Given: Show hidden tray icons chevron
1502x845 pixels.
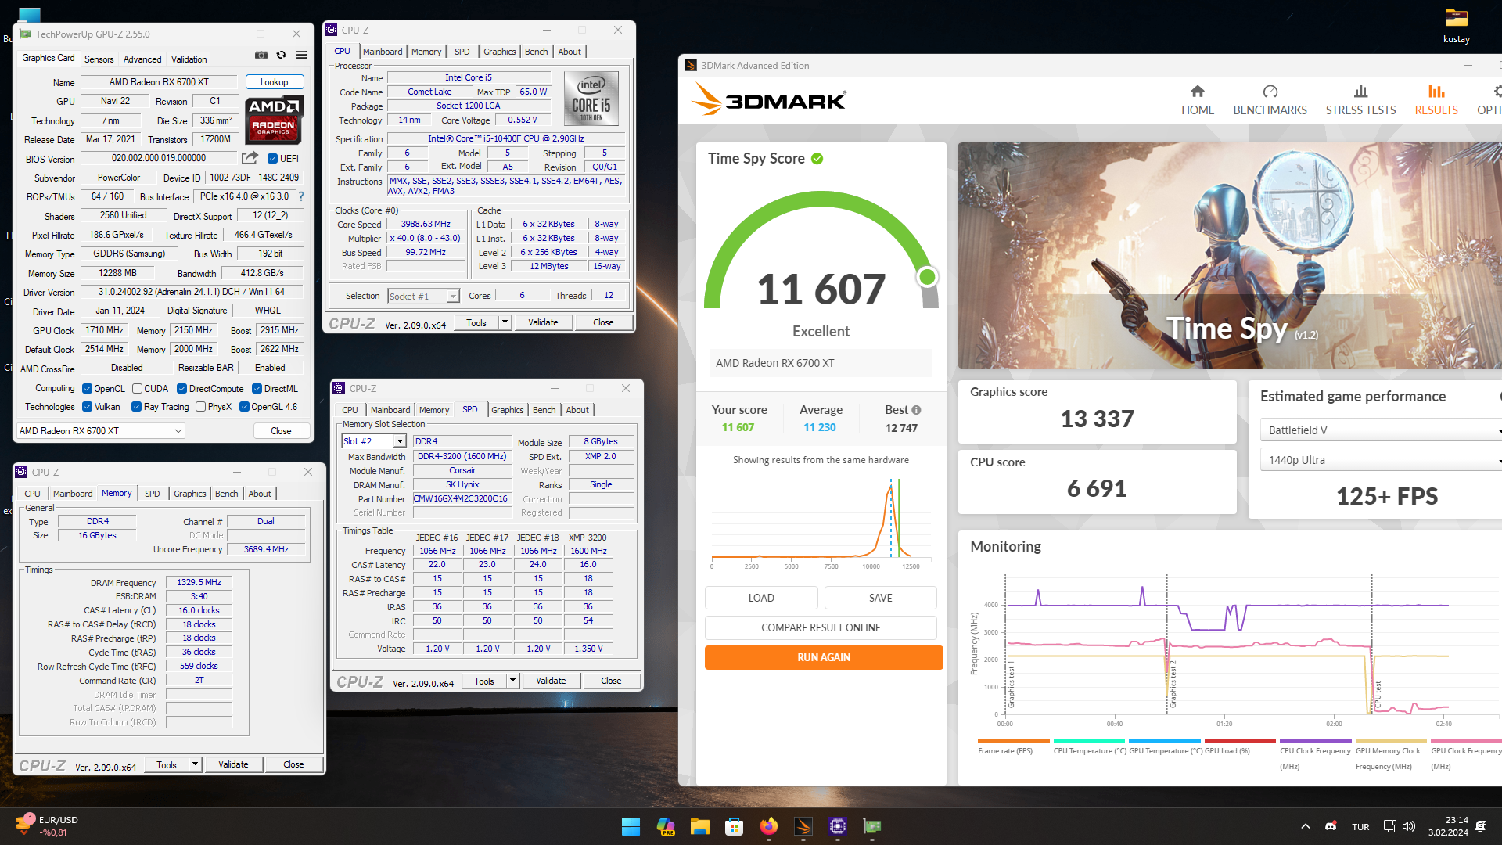Looking at the screenshot, I should coord(1305,826).
